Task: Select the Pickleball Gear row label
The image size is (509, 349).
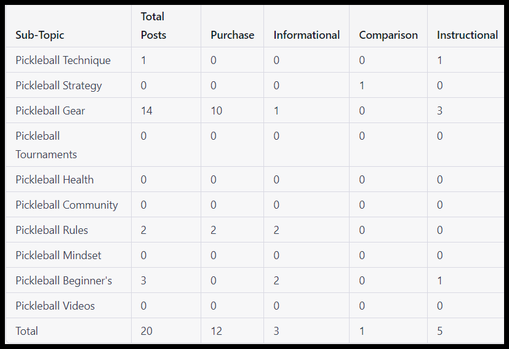Action: [50, 111]
